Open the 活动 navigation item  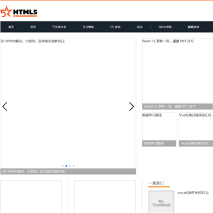click(x=140, y=27)
